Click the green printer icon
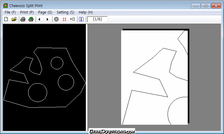The height and width of the screenshot is (134, 224). tap(31, 19)
